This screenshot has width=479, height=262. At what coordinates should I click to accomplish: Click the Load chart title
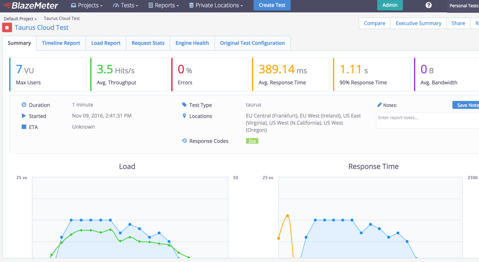coord(127,166)
